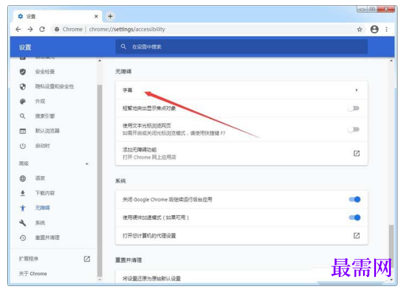Click the accessibility figure icon for 无障碍
404x288 pixels.
coord(23,208)
